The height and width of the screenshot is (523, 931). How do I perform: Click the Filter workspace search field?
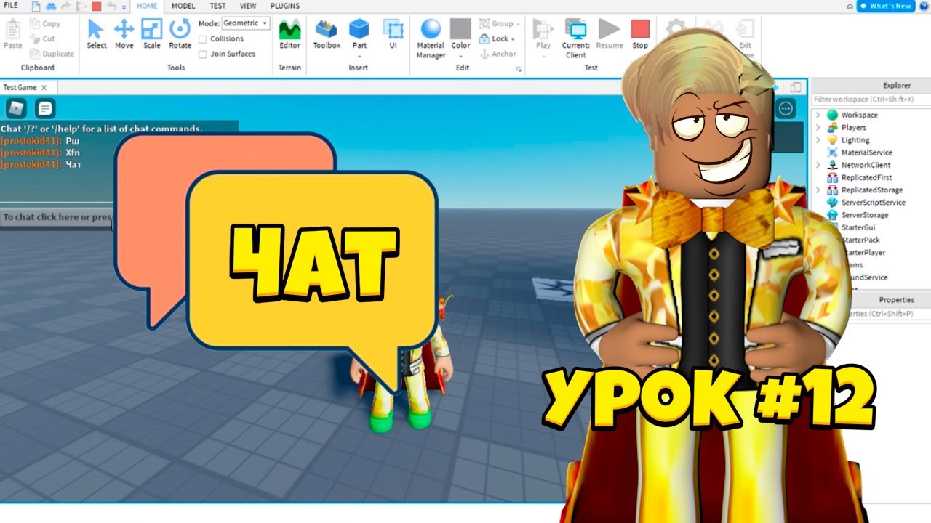pos(870,99)
